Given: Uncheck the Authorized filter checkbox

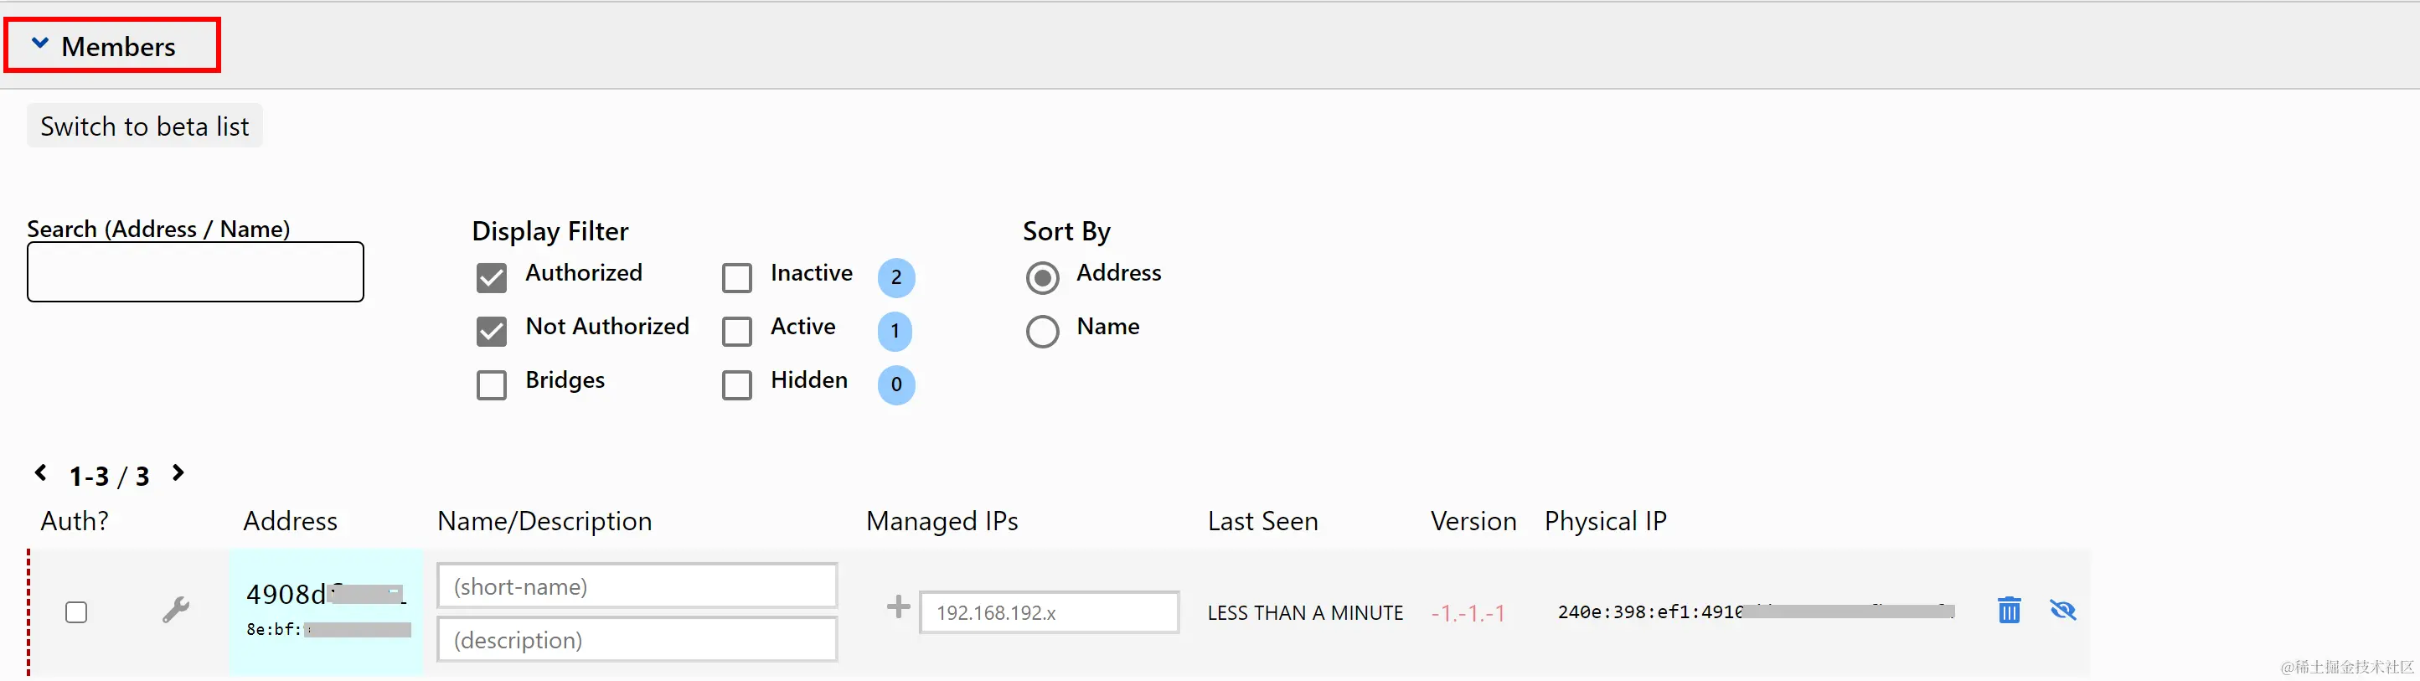Looking at the screenshot, I should [x=492, y=277].
